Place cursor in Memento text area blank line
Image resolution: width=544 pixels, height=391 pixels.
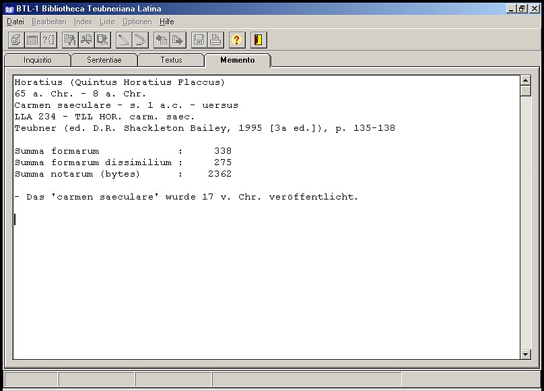[267, 220]
